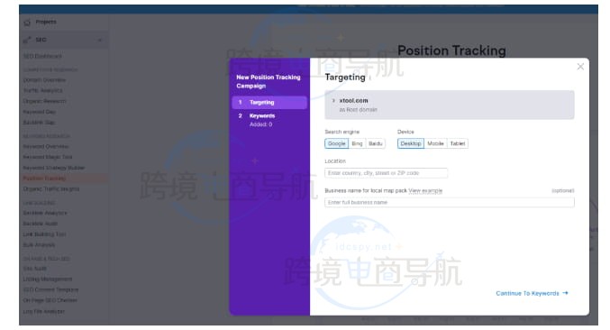The image size is (610, 330).
Task: Select Bing as the search engine
Action: pyautogui.click(x=357, y=143)
